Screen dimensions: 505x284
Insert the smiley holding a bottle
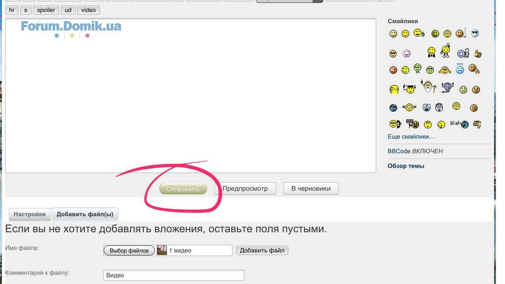pyautogui.click(x=419, y=33)
